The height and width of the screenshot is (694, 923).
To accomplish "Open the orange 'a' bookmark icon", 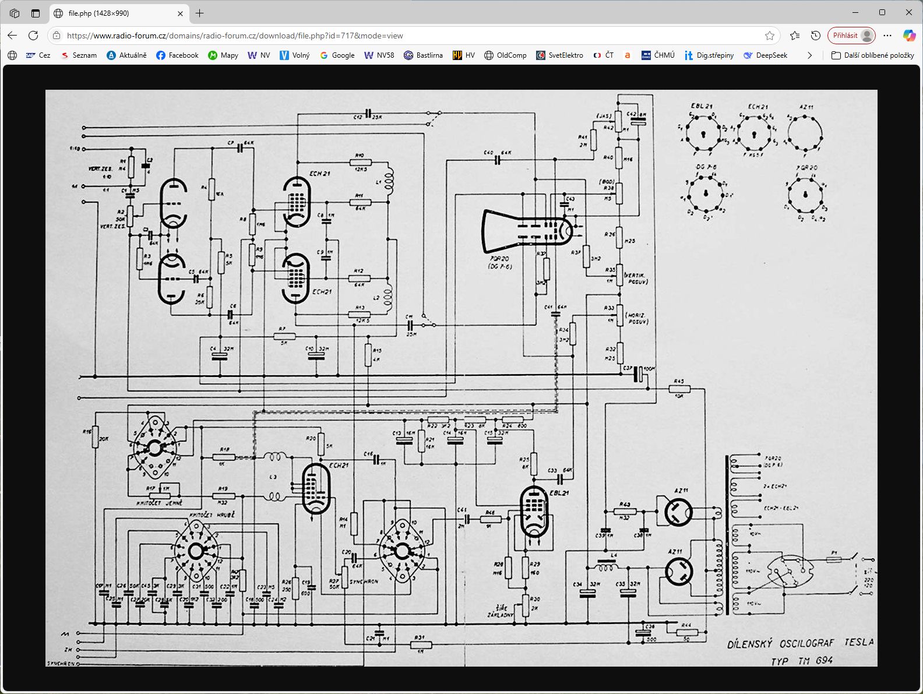I will 628,55.
